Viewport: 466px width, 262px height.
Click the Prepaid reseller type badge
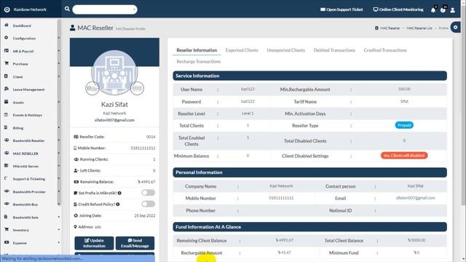[404, 125]
